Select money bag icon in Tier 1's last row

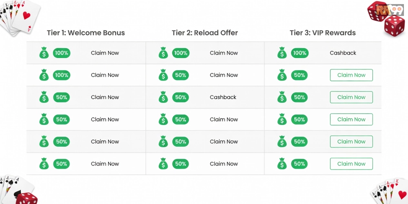coord(44,164)
